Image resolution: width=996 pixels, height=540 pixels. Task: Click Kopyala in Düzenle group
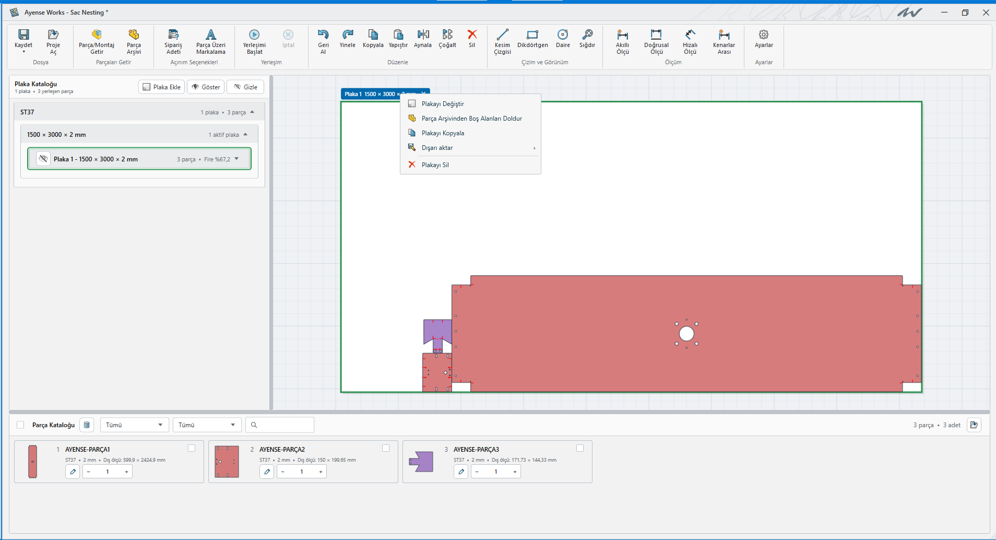click(373, 38)
